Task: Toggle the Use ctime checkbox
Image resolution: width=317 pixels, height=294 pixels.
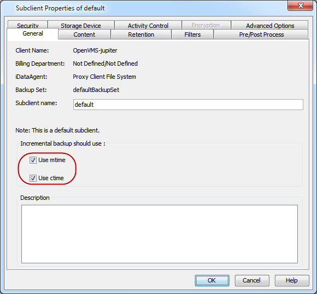Action: [33, 178]
